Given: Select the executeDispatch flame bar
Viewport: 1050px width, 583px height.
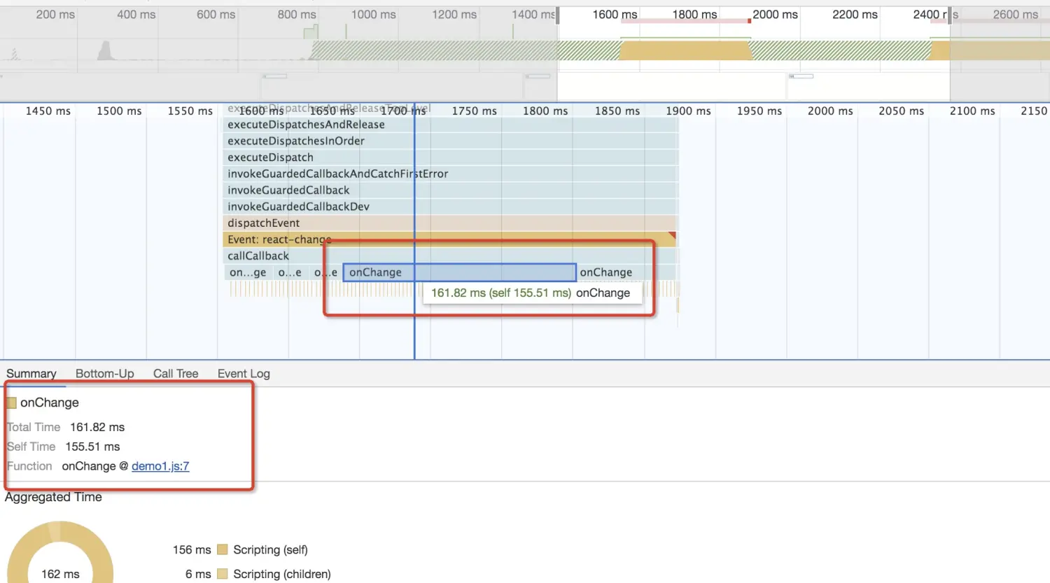Looking at the screenshot, I should [x=450, y=157].
